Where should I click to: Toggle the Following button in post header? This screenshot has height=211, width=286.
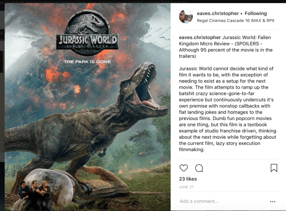coord(256,14)
